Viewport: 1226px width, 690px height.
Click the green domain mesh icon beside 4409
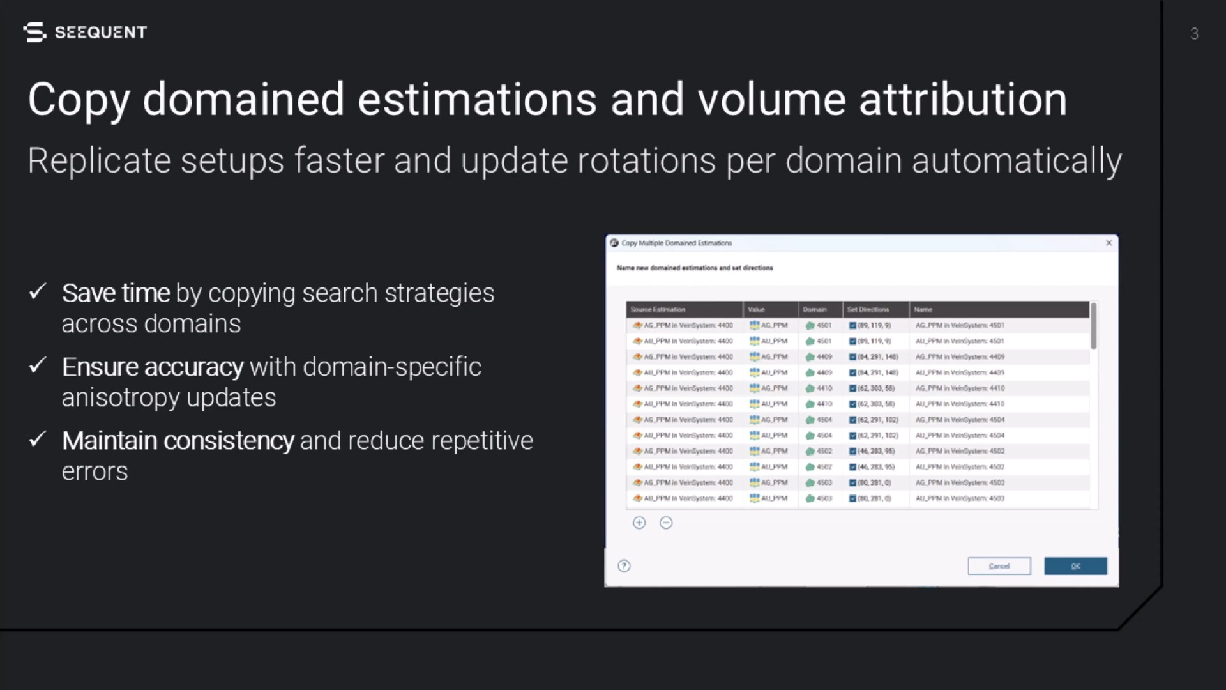(809, 356)
